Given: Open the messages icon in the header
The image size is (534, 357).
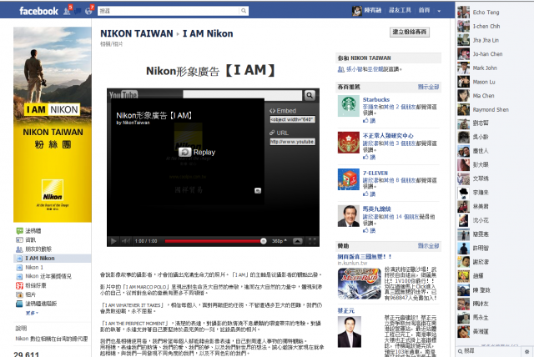Looking at the screenshot, I should click(78, 11).
